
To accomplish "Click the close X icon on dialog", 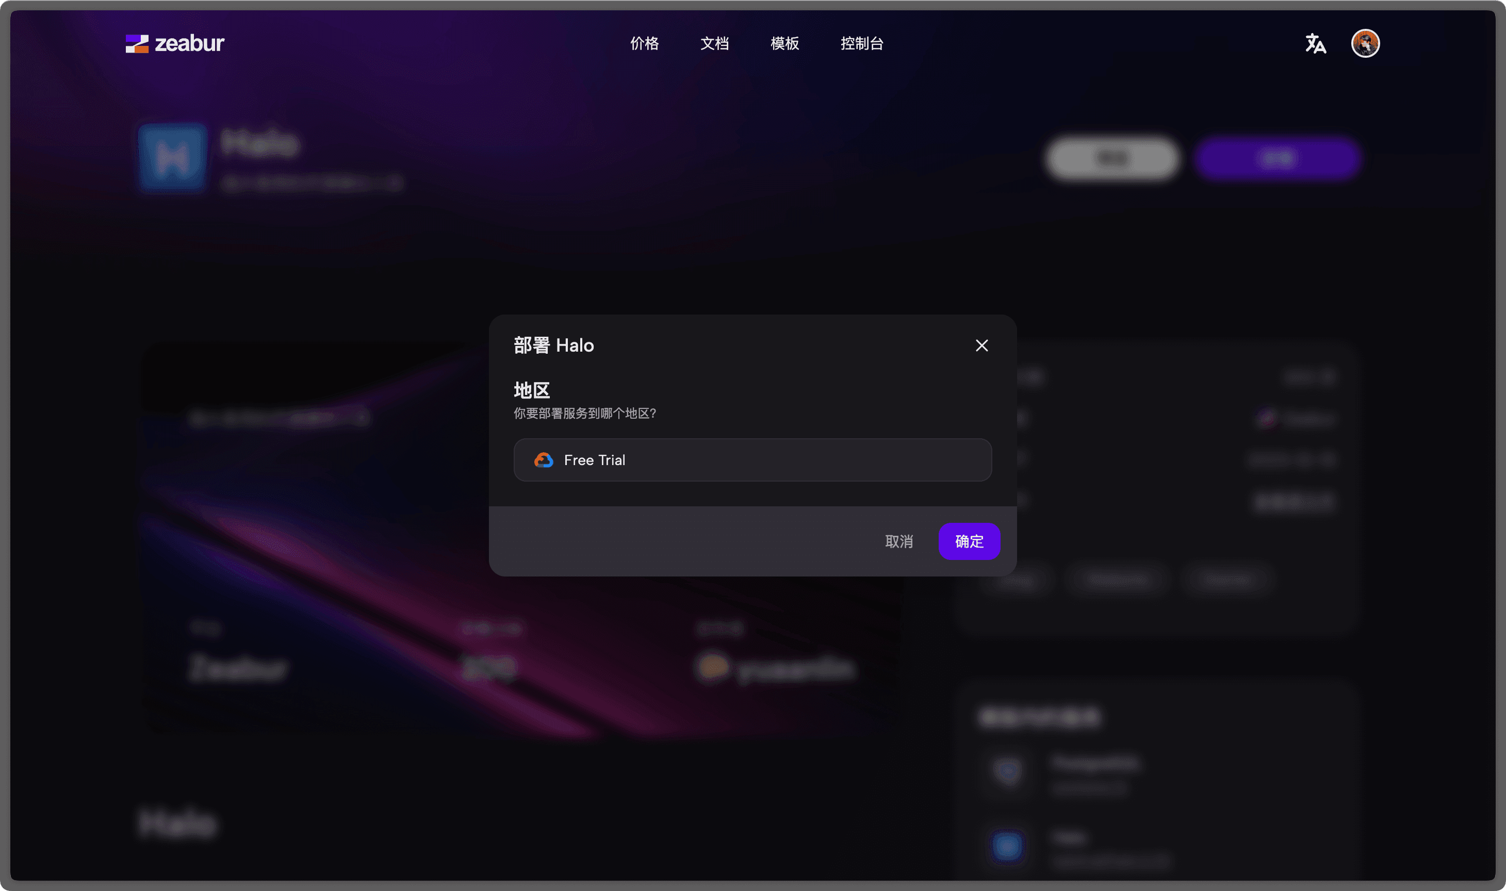I will [981, 345].
